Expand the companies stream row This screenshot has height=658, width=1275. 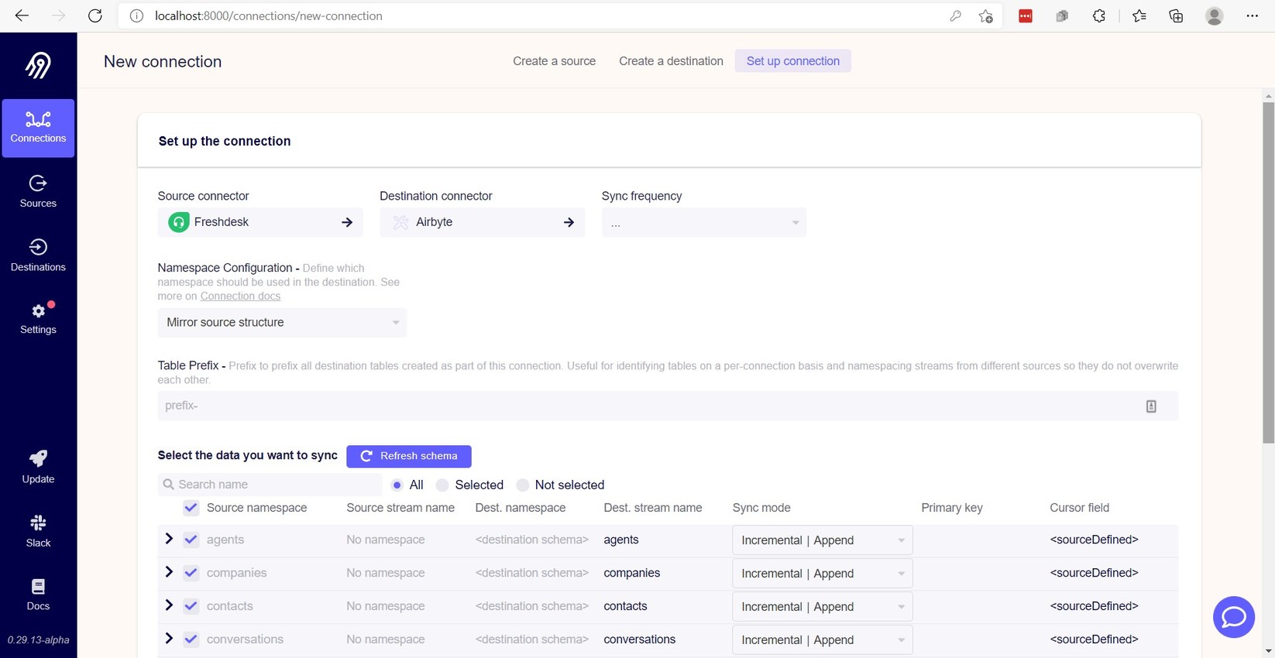click(169, 572)
